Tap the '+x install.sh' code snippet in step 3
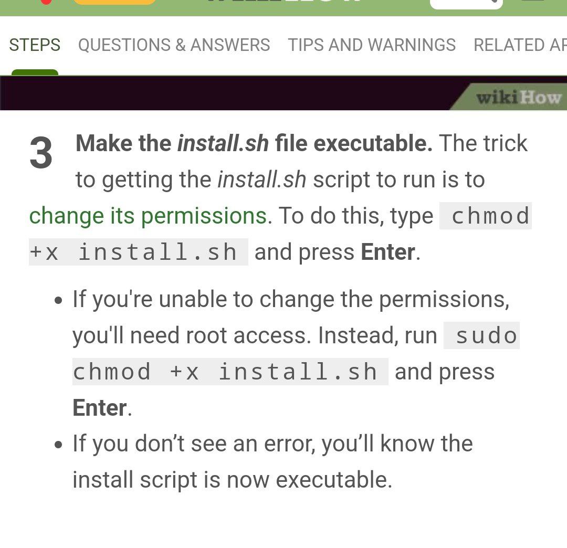Image resolution: width=567 pixels, height=548 pixels. pos(139,252)
